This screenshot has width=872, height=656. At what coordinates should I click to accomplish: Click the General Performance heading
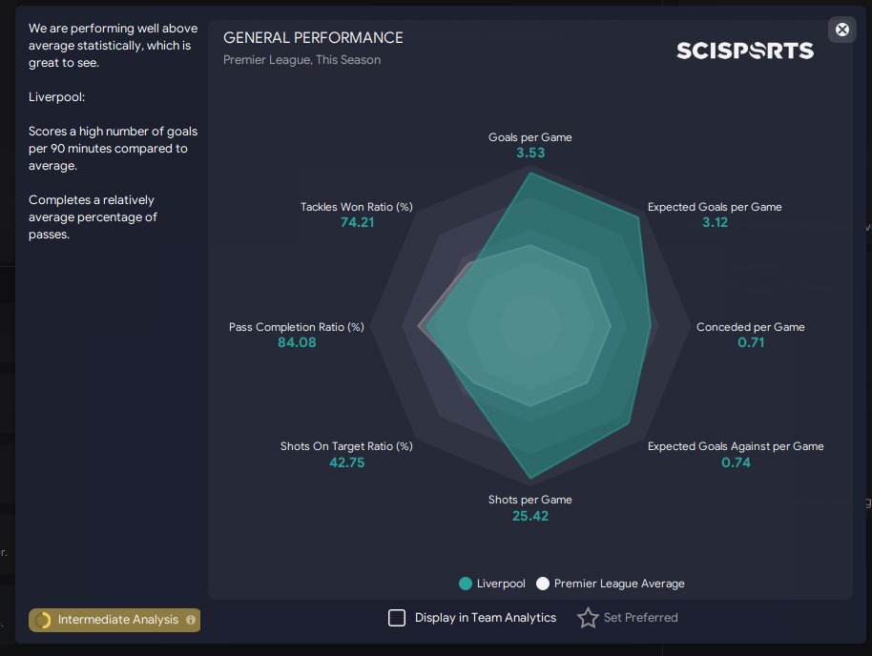(313, 38)
